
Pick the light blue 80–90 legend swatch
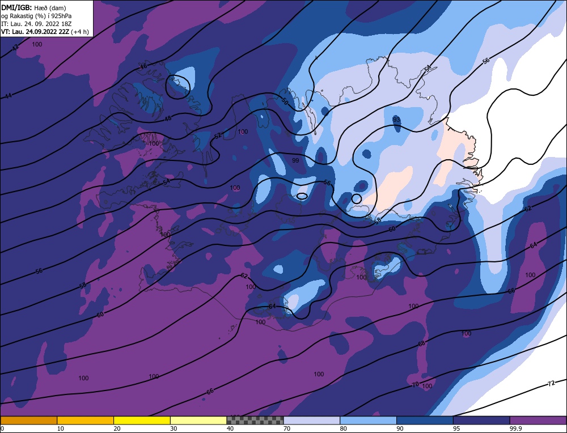pos(368,421)
